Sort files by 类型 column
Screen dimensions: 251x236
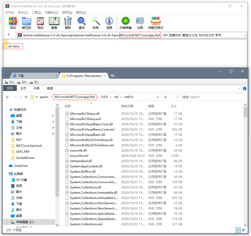pyautogui.click(x=158, y=106)
